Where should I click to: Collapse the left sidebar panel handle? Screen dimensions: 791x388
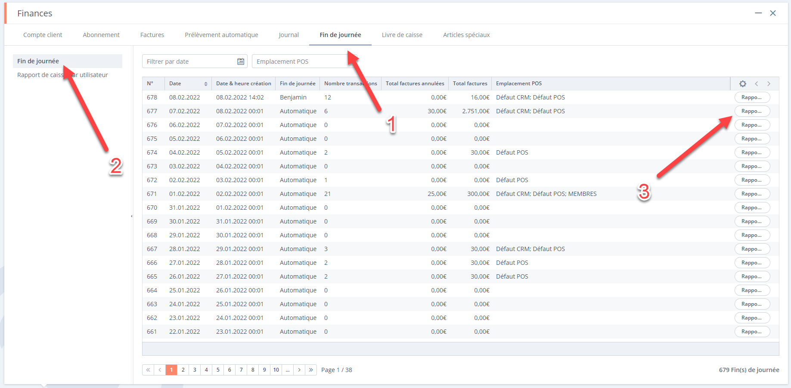click(131, 216)
